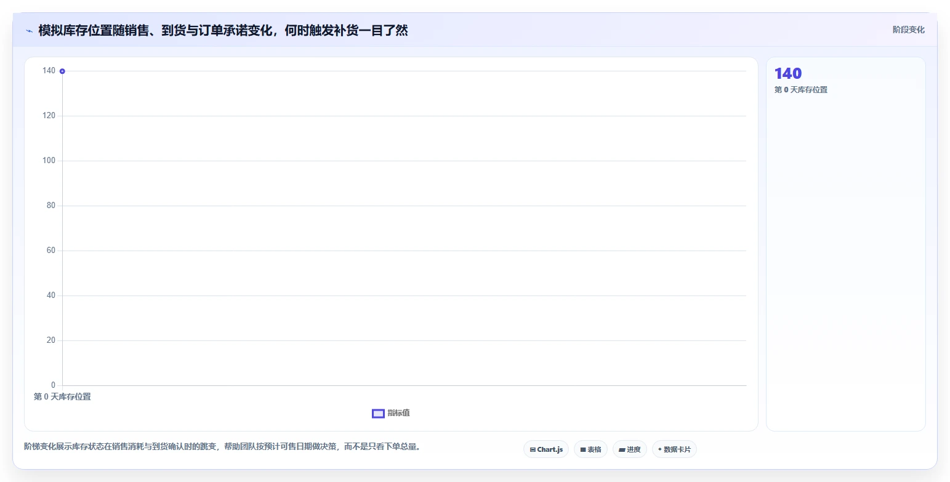Click the y-axis tick label 40
The width and height of the screenshot is (950, 482).
51,295
